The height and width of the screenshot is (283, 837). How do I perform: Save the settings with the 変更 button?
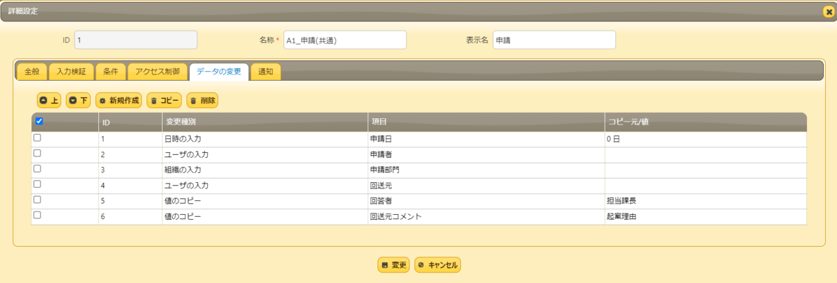[394, 265]
